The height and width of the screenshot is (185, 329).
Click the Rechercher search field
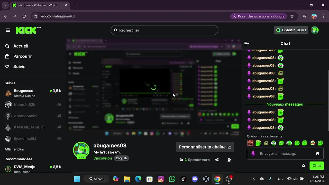pyautogui.click(x=164, y=30)
